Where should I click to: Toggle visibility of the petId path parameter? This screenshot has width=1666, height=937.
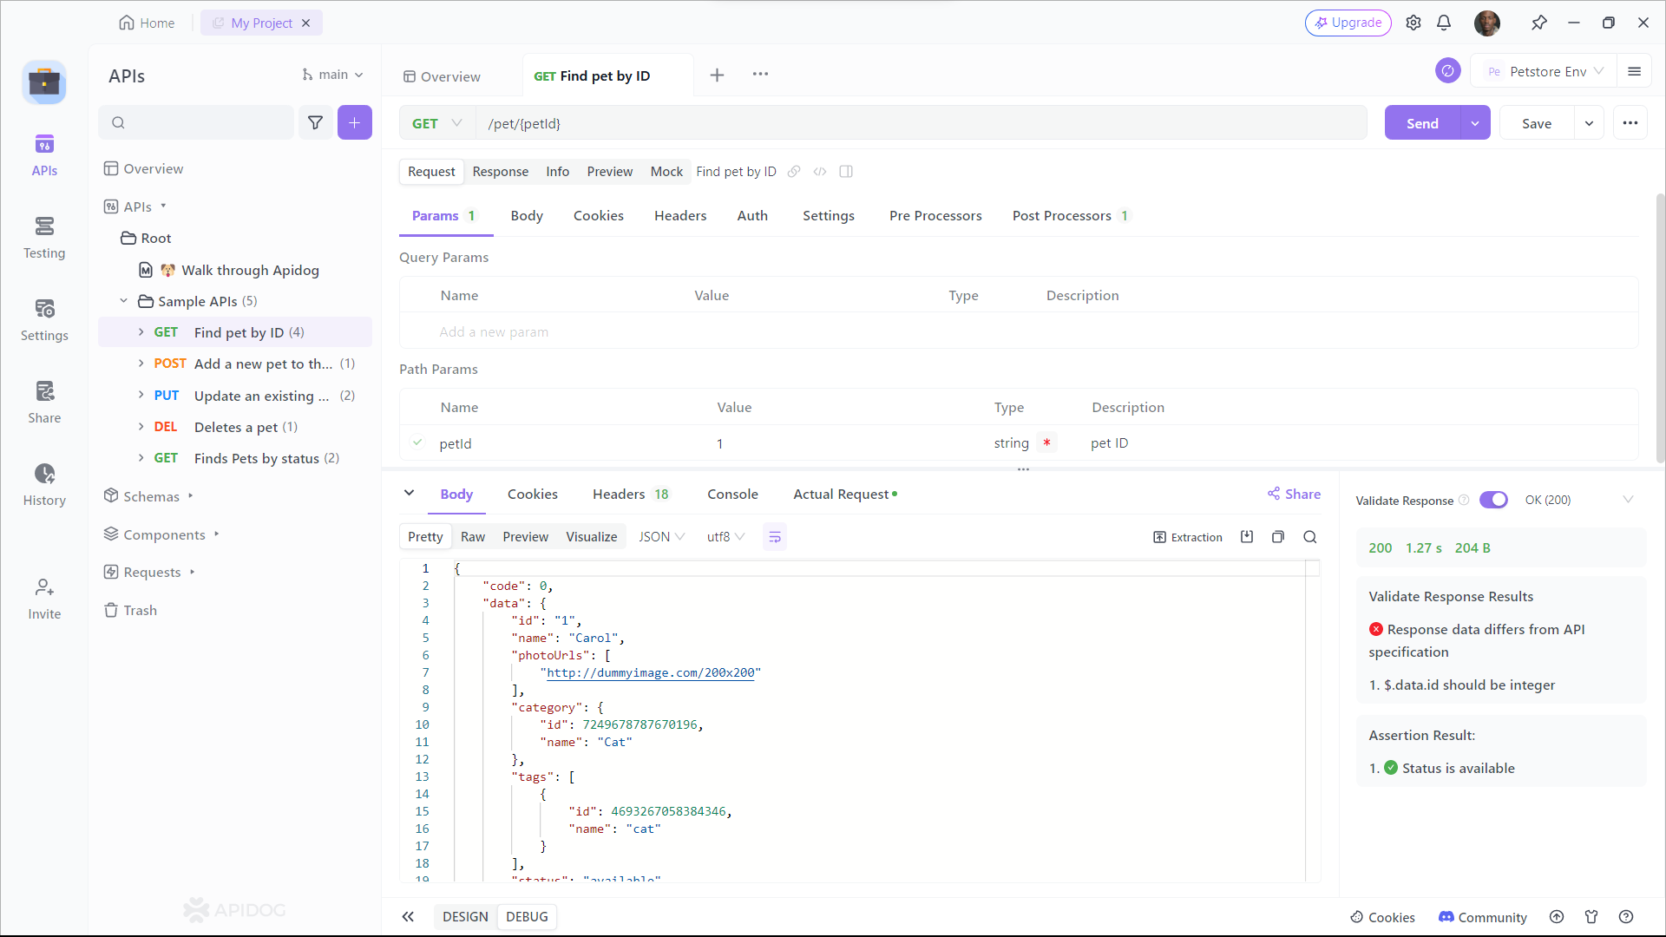(x=417, y=442)
